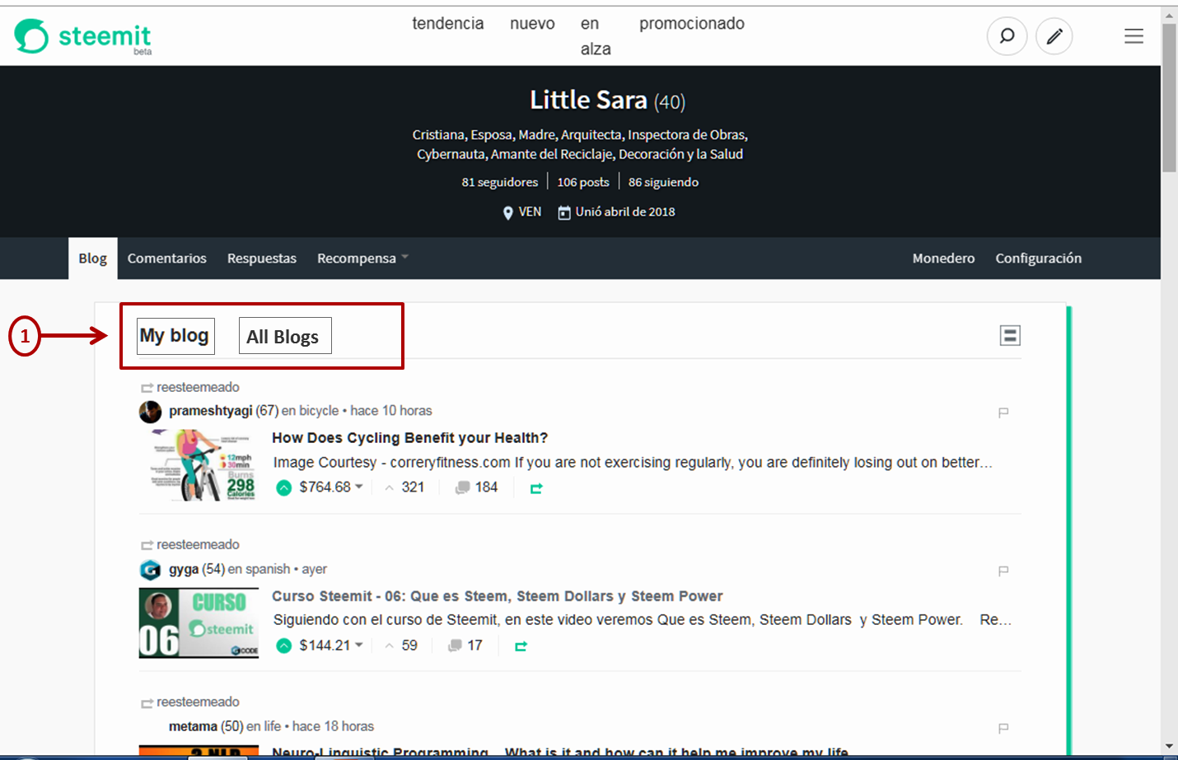1178x760 pixels.
Task: Click the pencil write-post icon
Action: coord(1054,36)
